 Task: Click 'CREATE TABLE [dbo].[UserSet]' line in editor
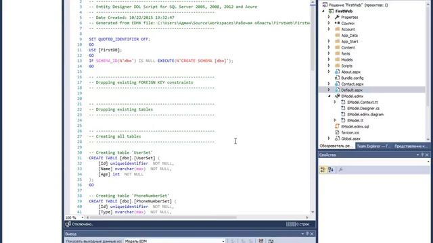124,158
